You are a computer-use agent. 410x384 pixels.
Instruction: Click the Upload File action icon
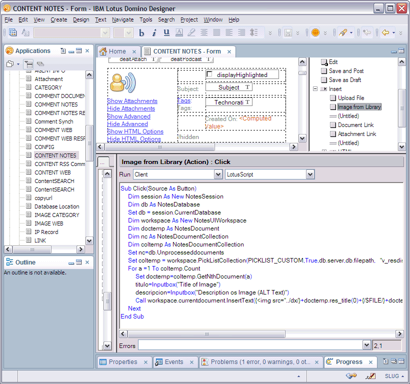[x=333, y=98]
